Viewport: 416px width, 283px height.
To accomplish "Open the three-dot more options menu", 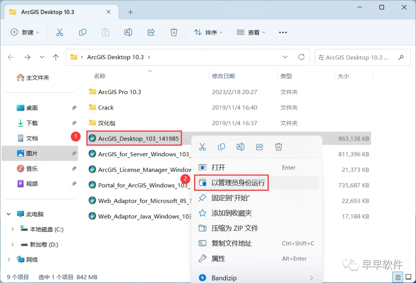I will coord(283,32).
